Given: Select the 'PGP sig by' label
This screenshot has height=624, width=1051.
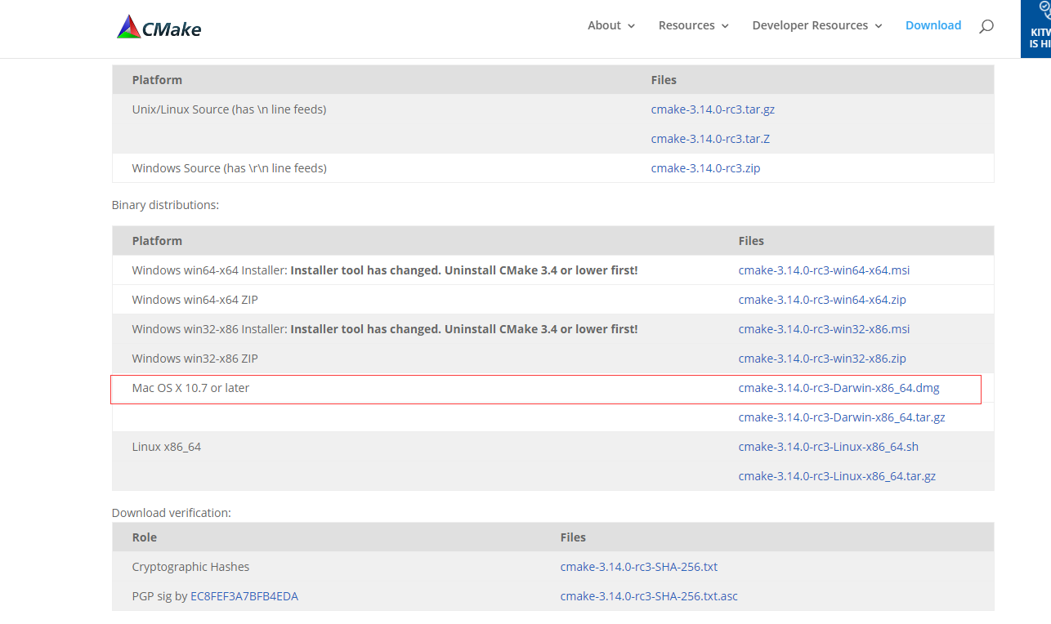Looking at the screenshot, I should pyautogui.click(x=159, y=596).
